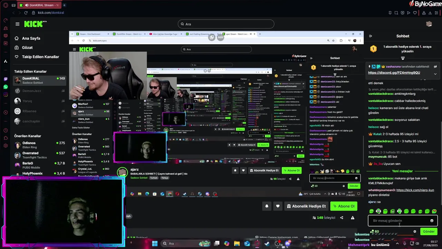
Task: Open browser Downloads icon
Action: pos(430,13)
